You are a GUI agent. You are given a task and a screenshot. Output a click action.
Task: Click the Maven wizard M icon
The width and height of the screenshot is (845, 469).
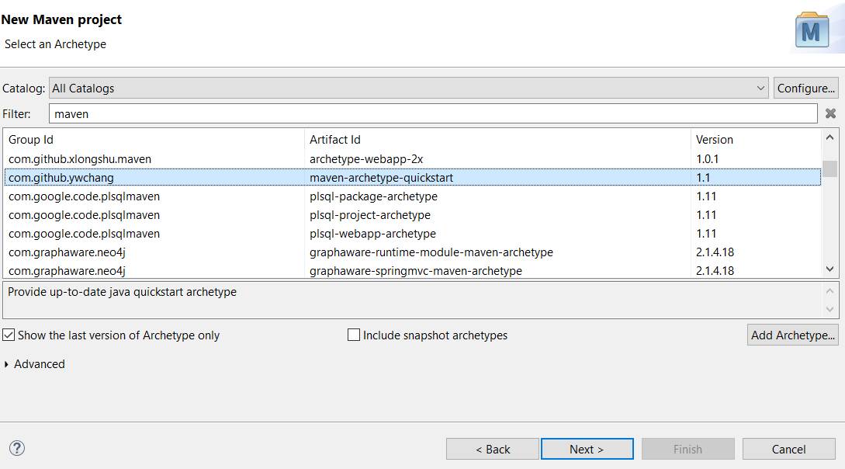click(812, 31)
